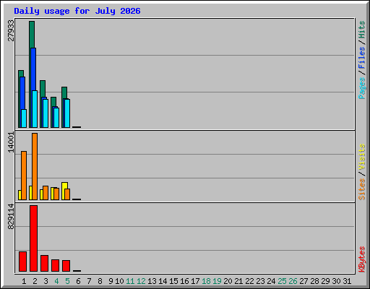
Task: Click the 829114 KBytes axis value
Action: pyautogui.click(x=11, y=216)
